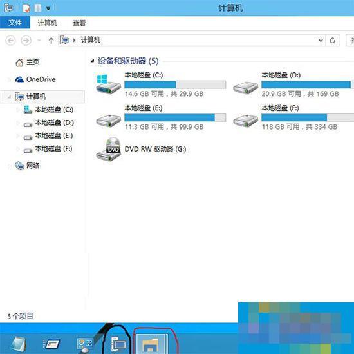Open address bar history dropdown

[x=321, y=41]
